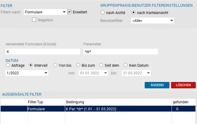Select the Bis zum radio button
This screenshot has height=124, width=197.
[78, 65]
